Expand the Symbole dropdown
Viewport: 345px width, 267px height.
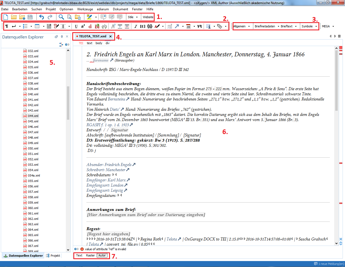[309, 26]
